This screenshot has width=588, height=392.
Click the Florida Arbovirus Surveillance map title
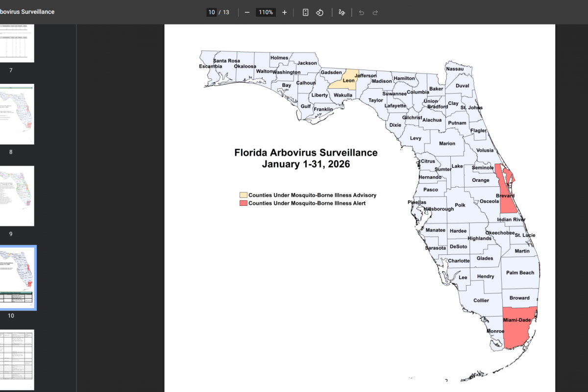pos(306,153)
